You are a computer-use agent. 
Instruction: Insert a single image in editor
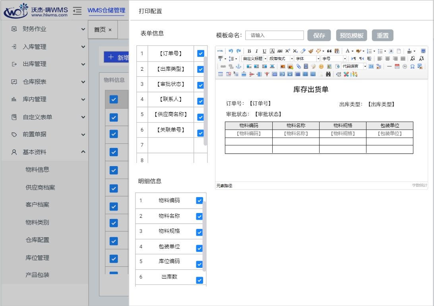click(283, 66)
